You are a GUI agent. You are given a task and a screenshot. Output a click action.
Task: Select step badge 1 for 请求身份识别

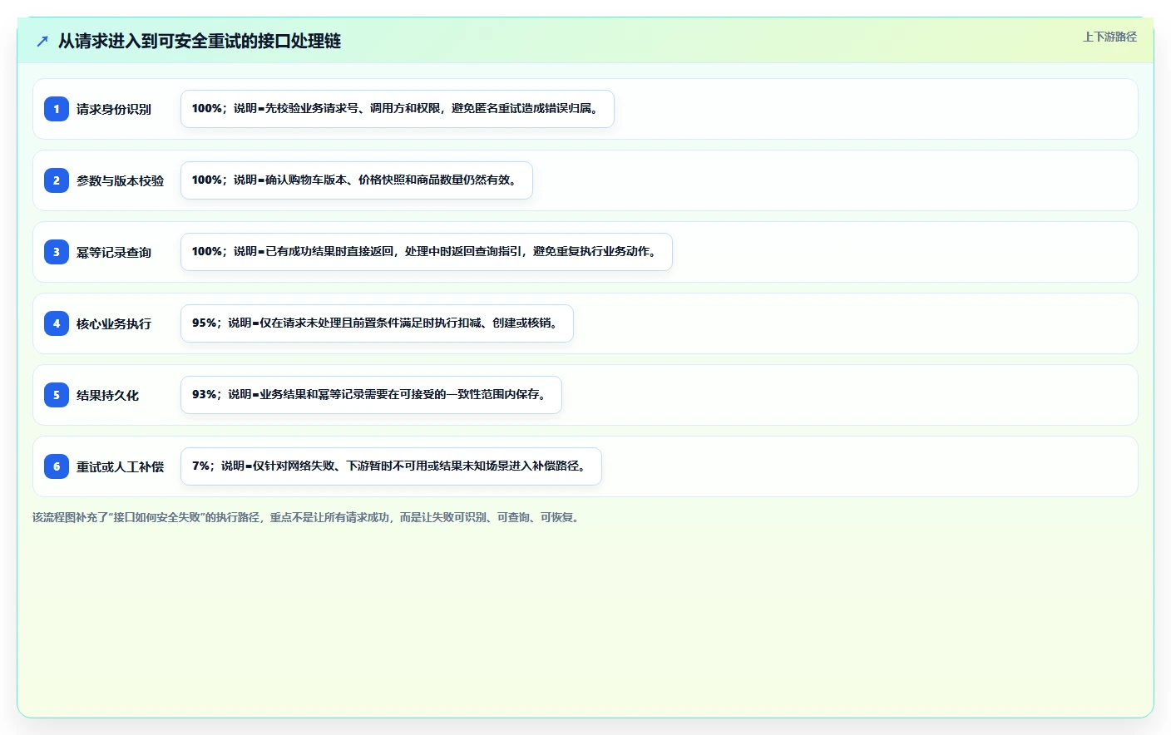point(57,109)
